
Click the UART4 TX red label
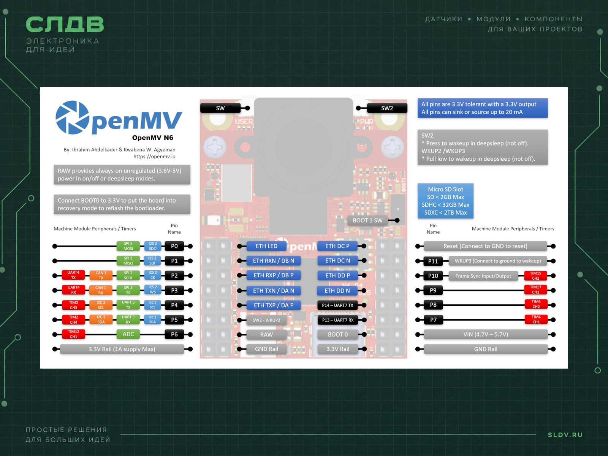pos(73,275)
